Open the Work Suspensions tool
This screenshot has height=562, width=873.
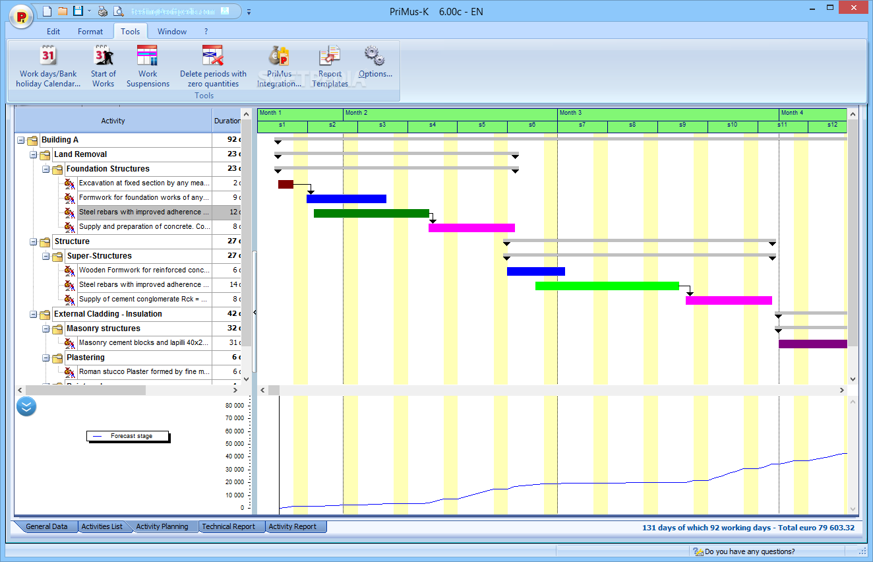click(148, 66)
